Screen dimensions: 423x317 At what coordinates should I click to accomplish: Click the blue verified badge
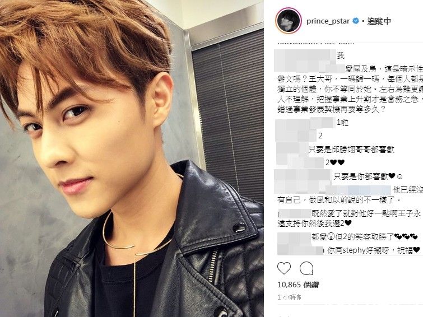click(x=356, y=21)
